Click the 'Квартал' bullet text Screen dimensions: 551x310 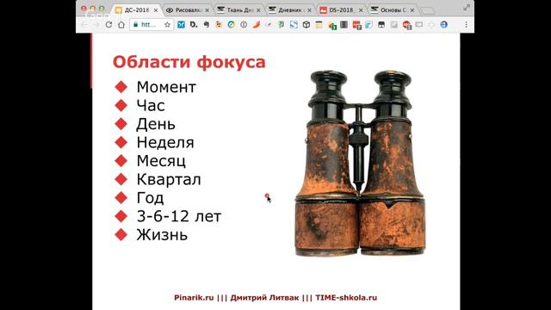[x=169, y=179]
